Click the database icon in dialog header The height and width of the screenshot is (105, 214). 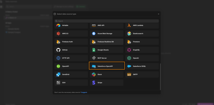pos(55,14)
